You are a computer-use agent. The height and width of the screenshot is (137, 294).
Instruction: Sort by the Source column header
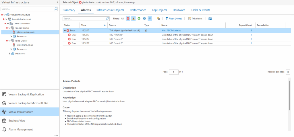click(125, 25)
